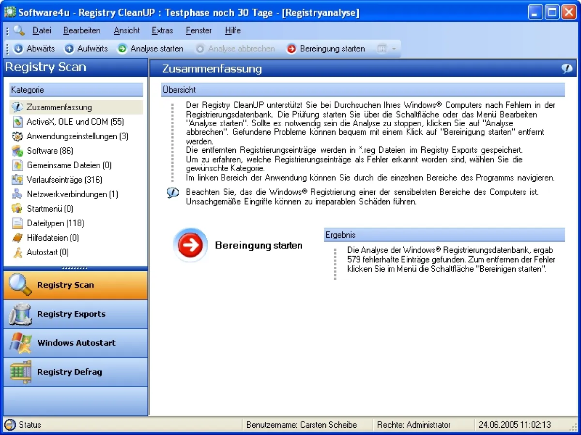Open the Bearbeiten menu
Image resolution: width=581 pixels, height=435 pixels.
82,30
